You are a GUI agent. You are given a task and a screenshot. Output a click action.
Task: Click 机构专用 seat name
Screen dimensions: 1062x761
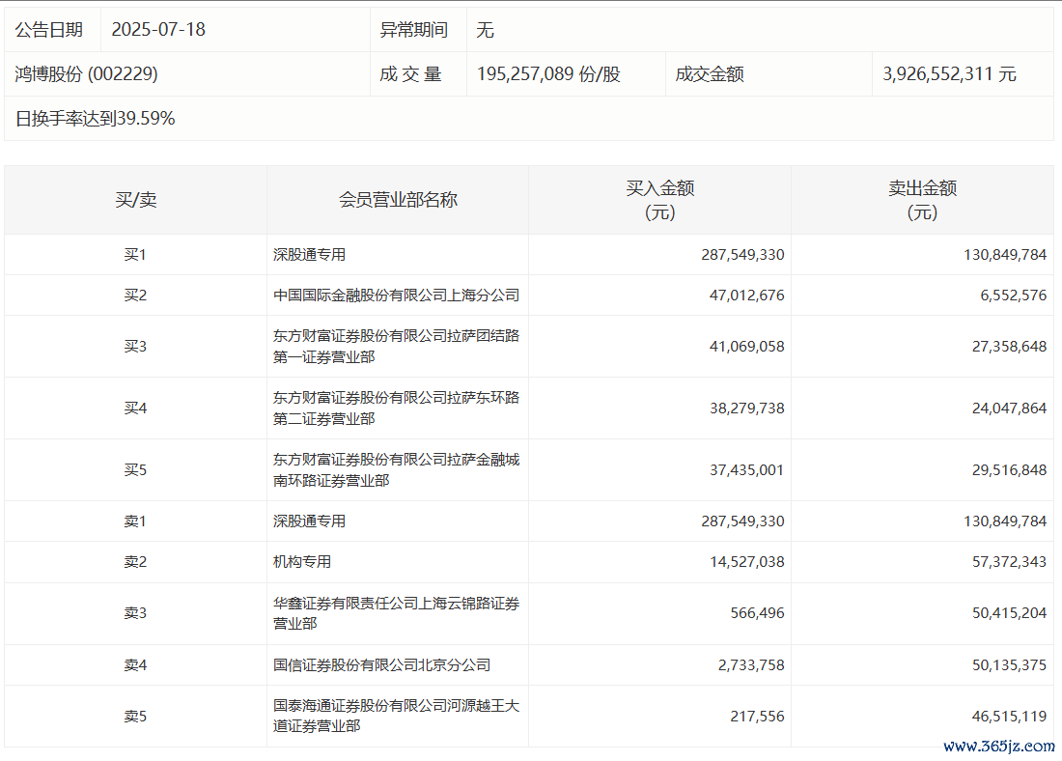(302, 562)
